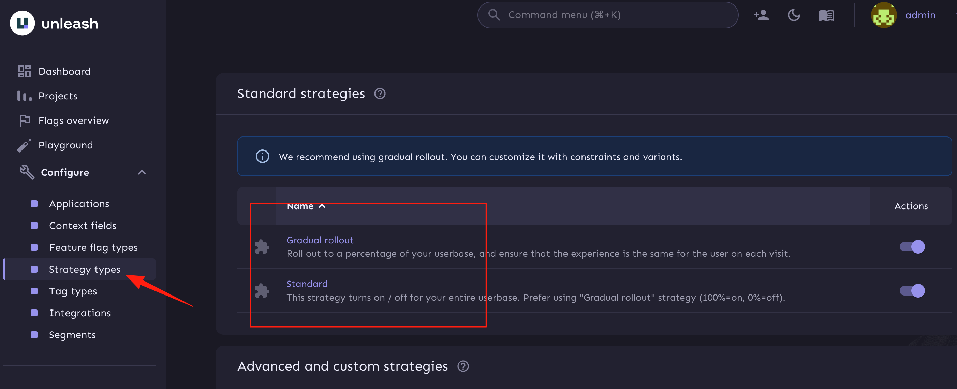Go to Projects in the sidebar
This screenshot has width=957, height=389.
tap(58, 96)
